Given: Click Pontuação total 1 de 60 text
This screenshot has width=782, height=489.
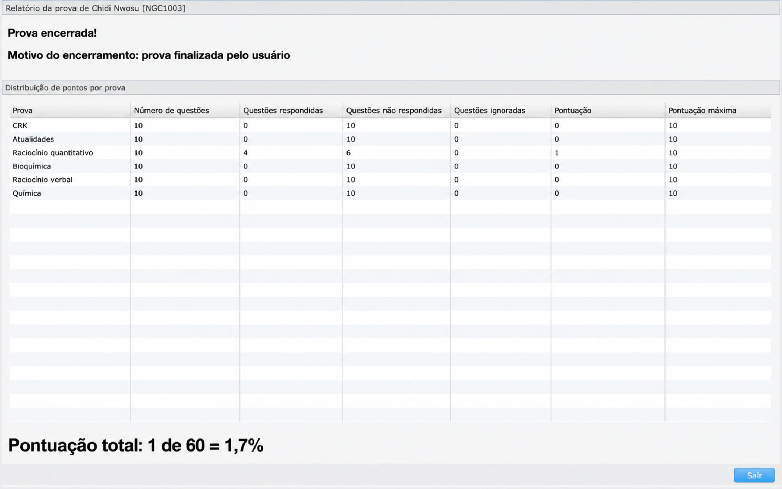Looking at the screenshot, I should pyautogui.click(x=136, y=445).
